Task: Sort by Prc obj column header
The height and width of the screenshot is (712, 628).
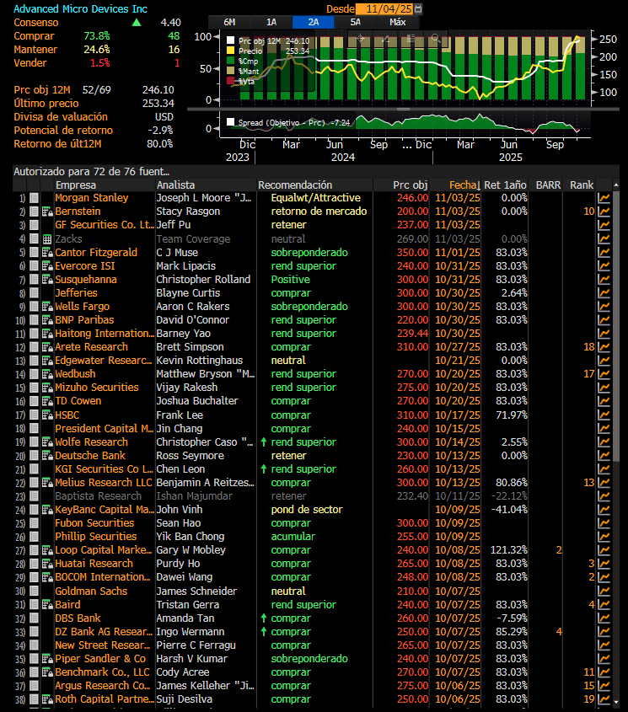Action: click(x=411, y=185)
